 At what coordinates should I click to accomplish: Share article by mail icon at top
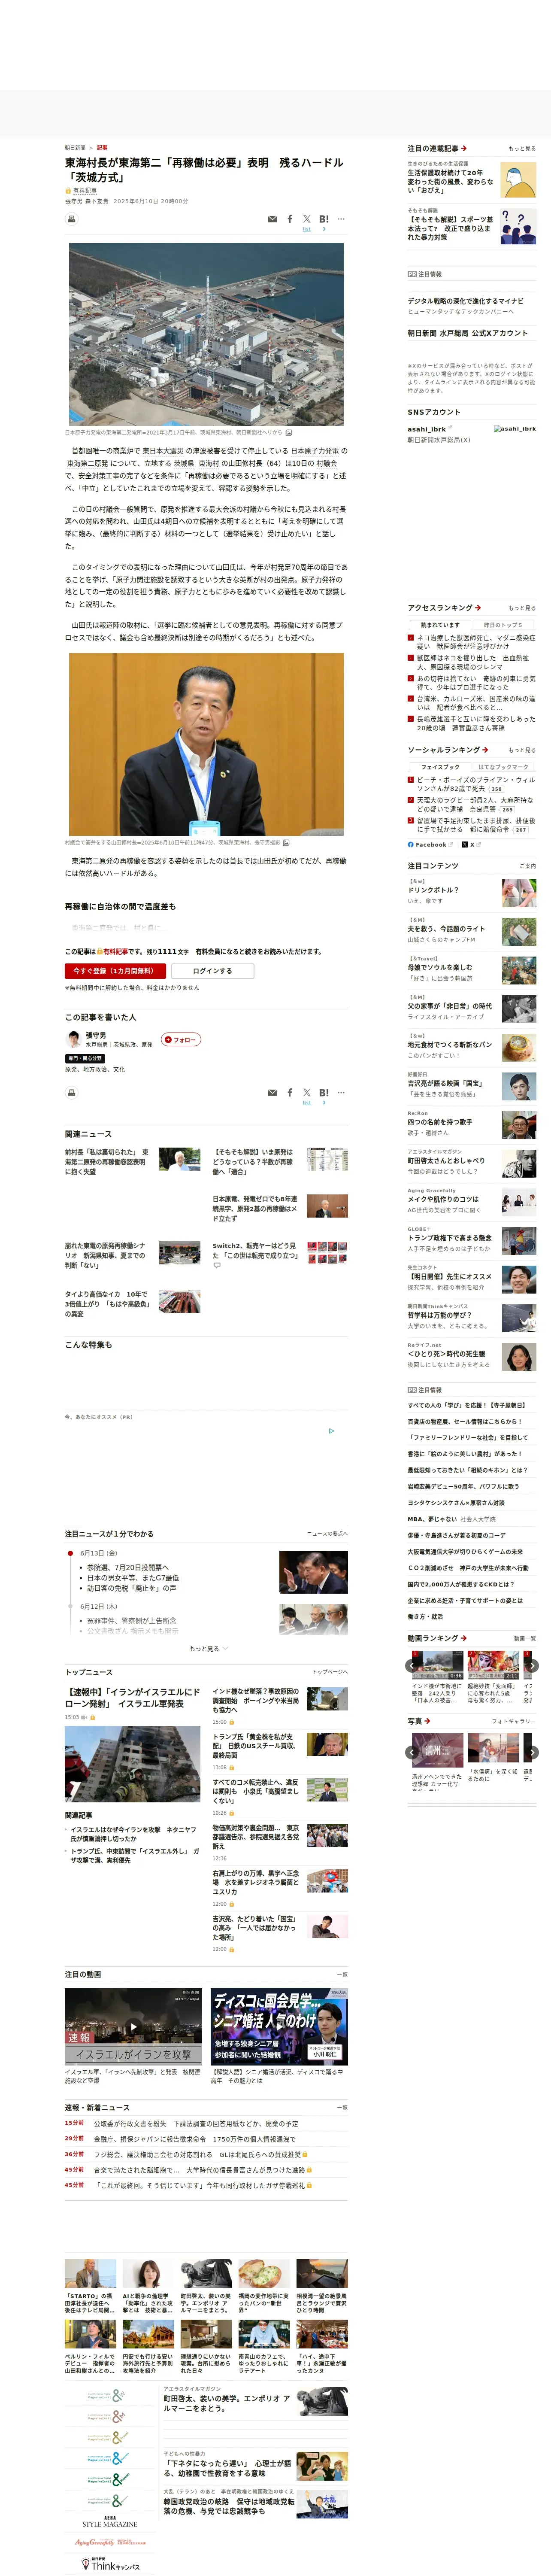(272, 219)
